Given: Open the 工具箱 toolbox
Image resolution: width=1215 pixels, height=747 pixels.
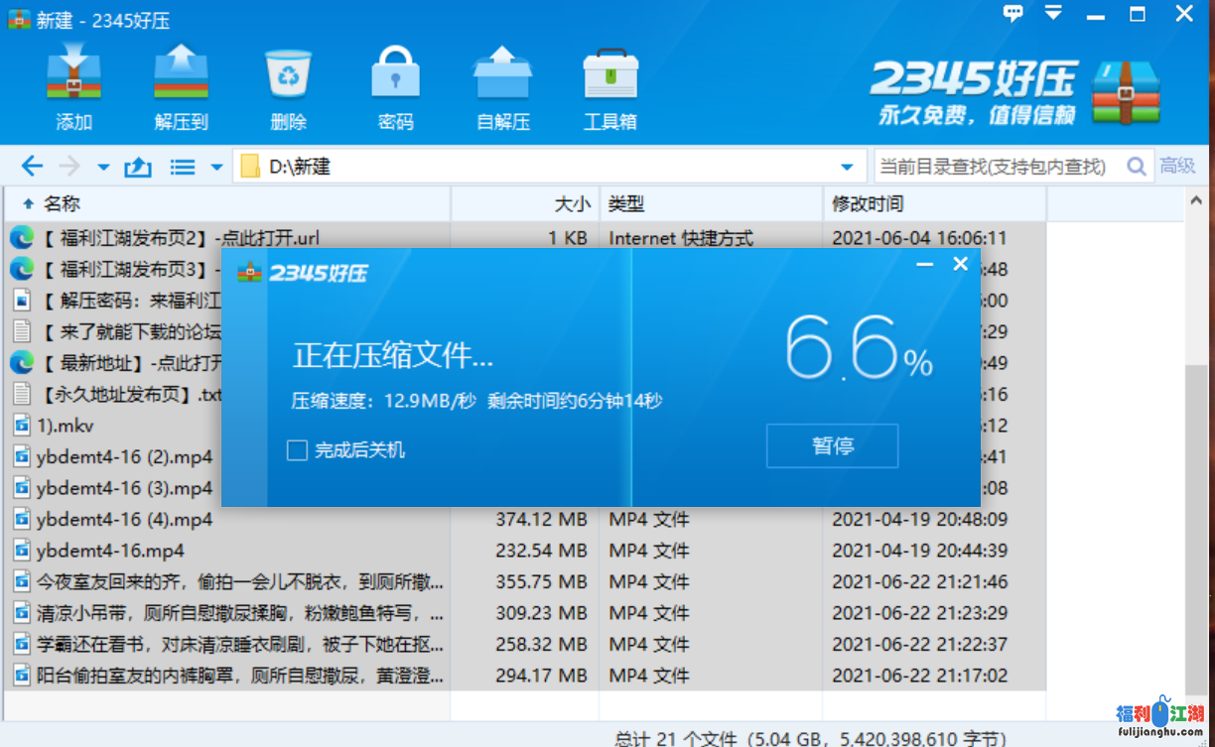Looking at the screenshot, I should [x=609, y=75].
